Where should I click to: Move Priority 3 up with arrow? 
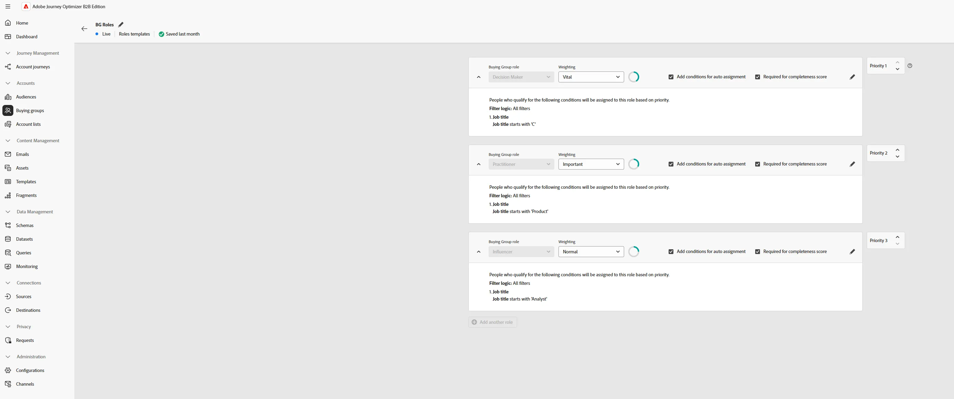pyautogui.click(x=897, y=237)
